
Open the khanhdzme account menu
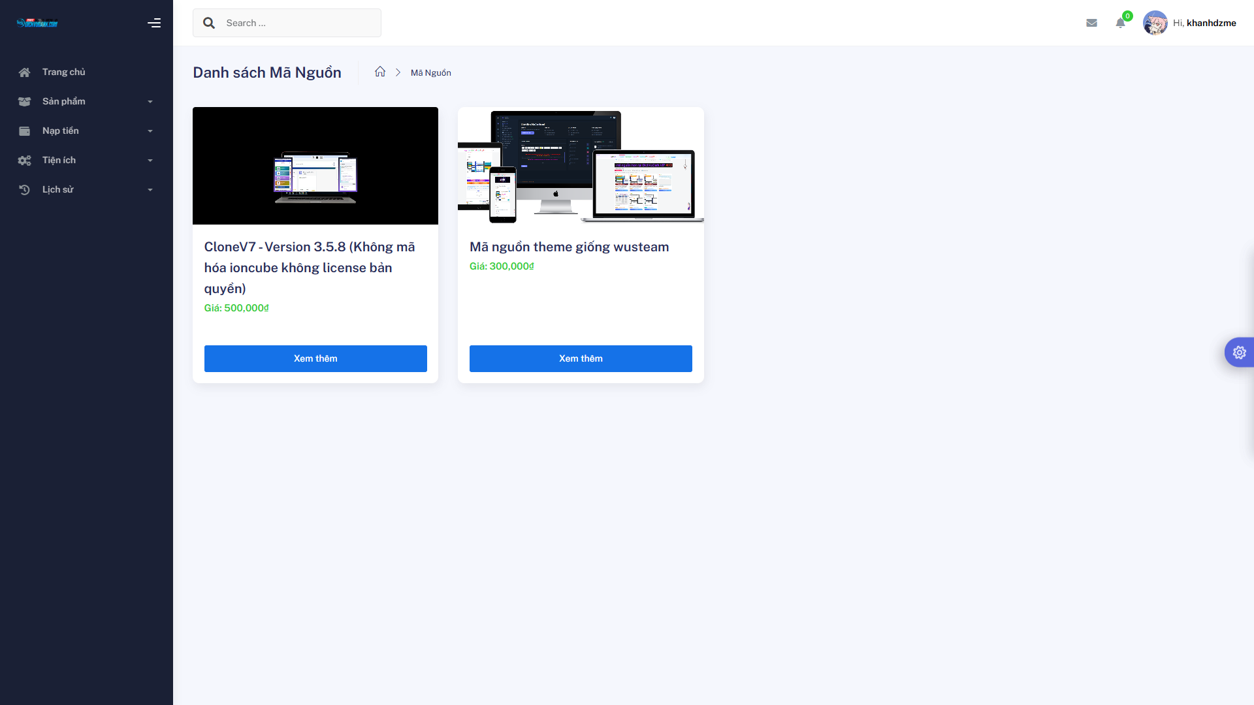pos(1211,23)
